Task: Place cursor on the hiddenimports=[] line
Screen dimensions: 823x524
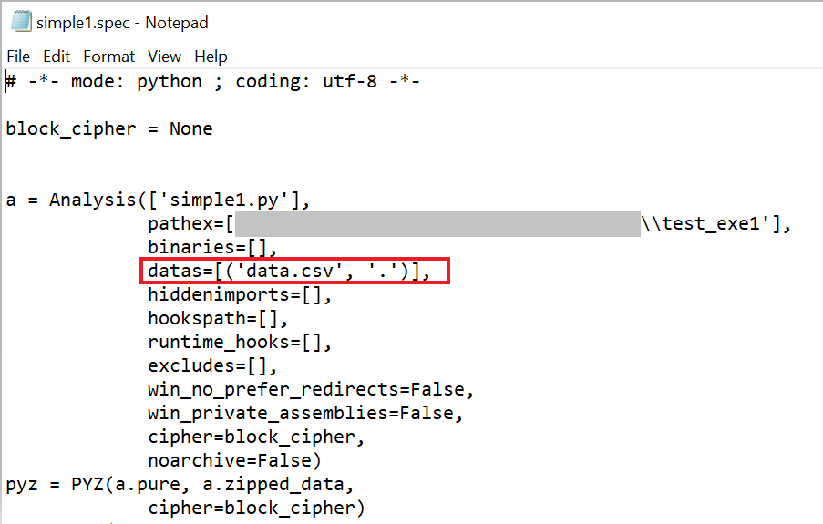Action: point(240,294)
